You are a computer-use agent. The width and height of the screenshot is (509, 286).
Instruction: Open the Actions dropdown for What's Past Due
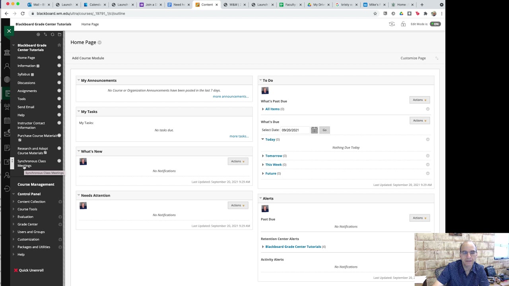click(420, 100)
